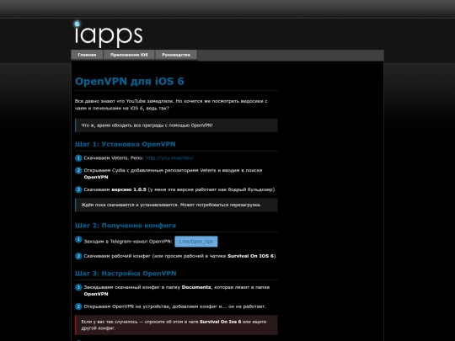Click the Шаг 1: Установка OpenVPN heading
Viewport: 455px width, 341px height.
tap(126, 144)
